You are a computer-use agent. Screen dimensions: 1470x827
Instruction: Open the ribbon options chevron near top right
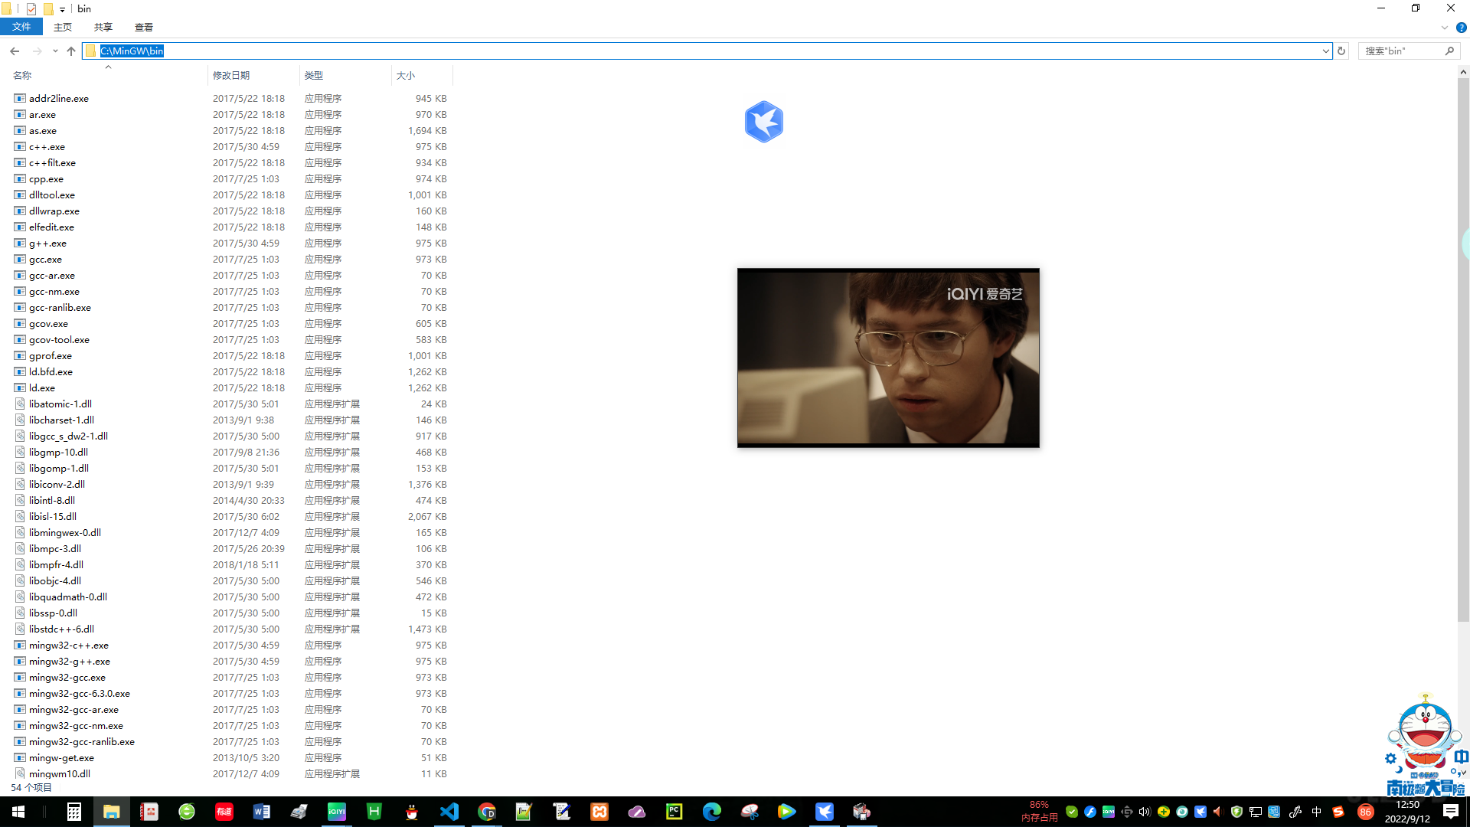click(1444, 28)
